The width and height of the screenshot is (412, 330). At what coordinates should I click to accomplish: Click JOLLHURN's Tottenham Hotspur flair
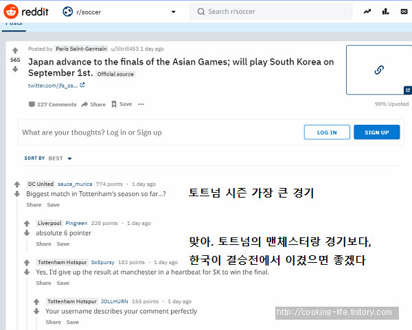(x=72, y=301)
